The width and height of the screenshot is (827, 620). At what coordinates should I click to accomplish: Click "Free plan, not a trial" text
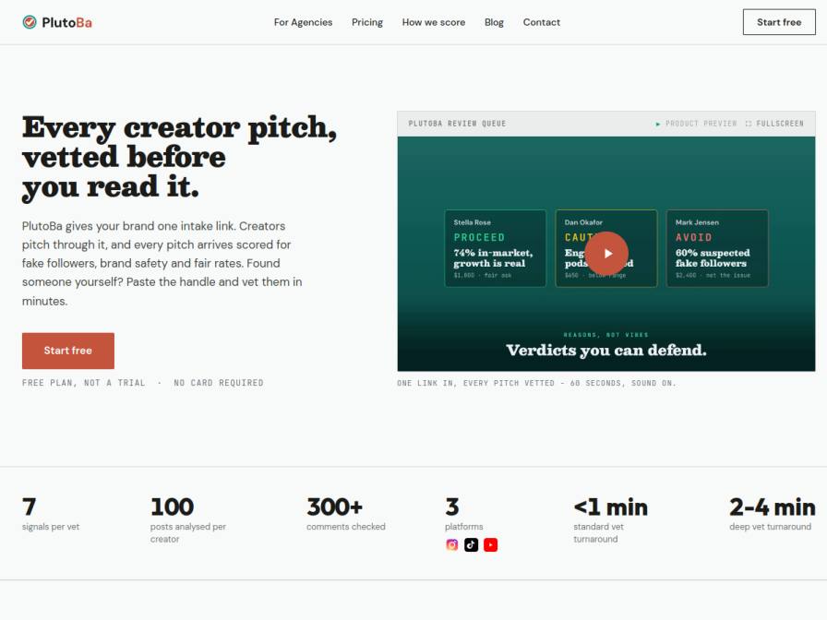coord(83,383)
